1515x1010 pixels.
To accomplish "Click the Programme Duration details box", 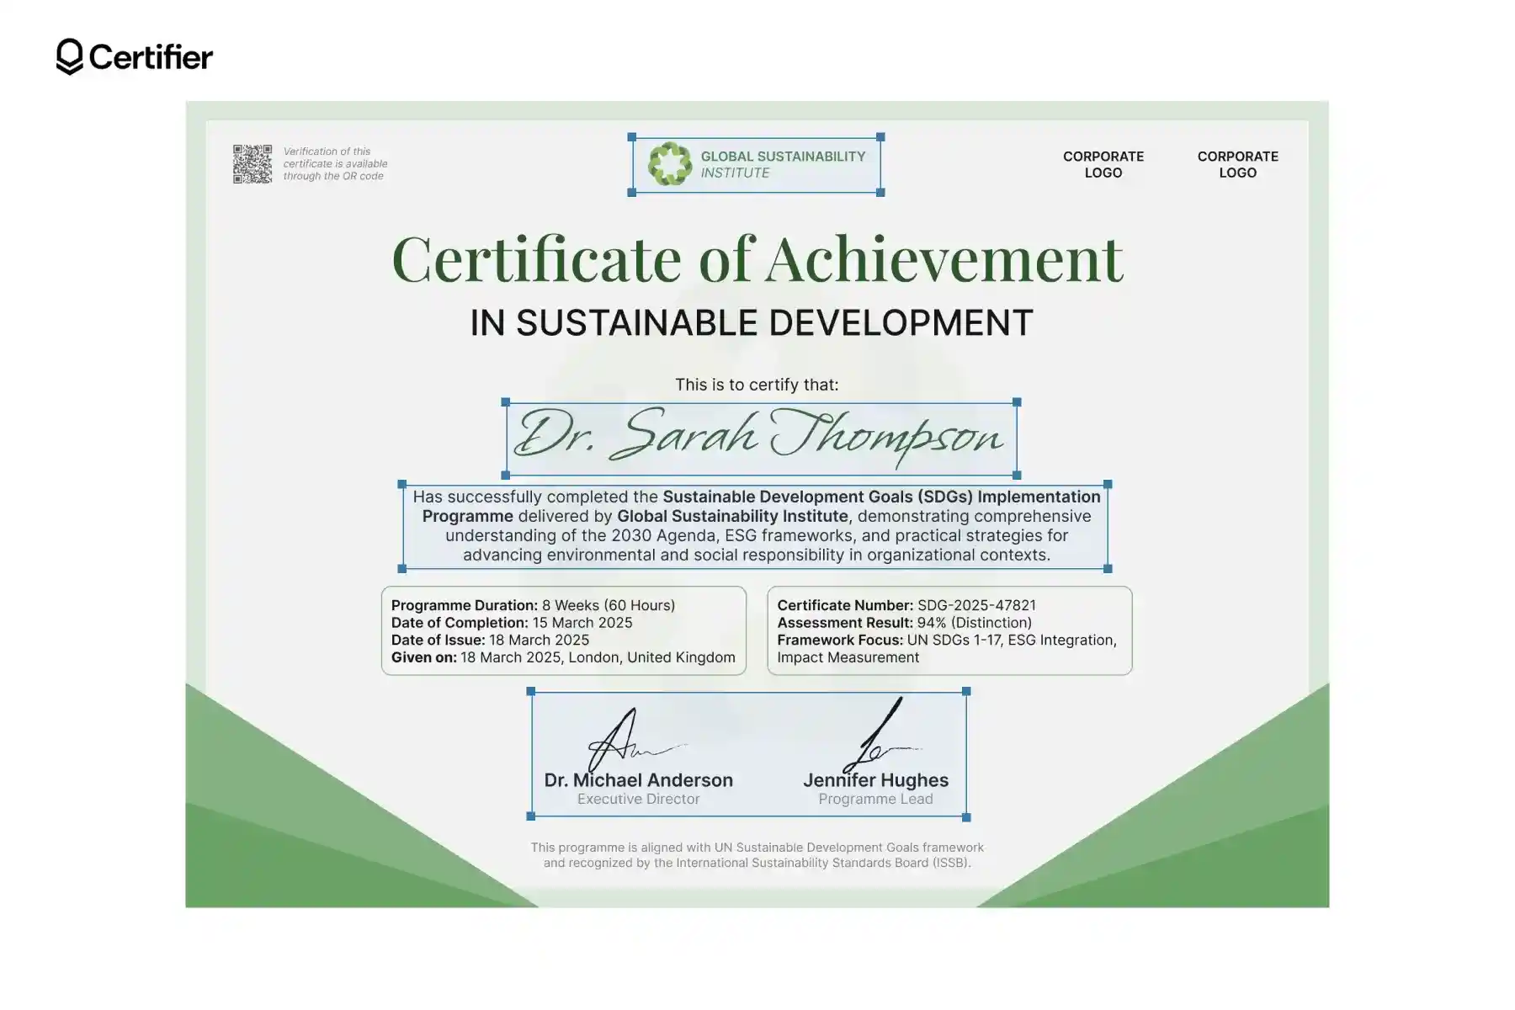I will coord(562,630).
